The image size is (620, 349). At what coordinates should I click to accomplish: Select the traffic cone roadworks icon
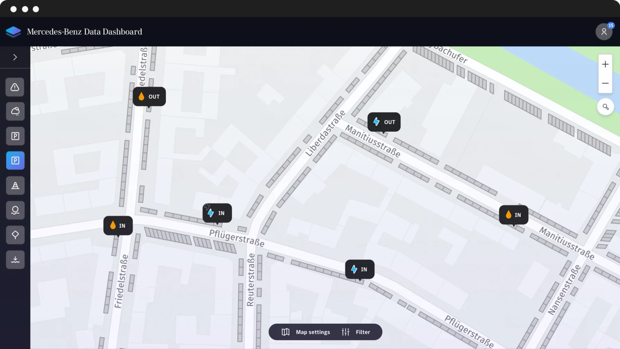pyautogui.click(x=15, y=185)
